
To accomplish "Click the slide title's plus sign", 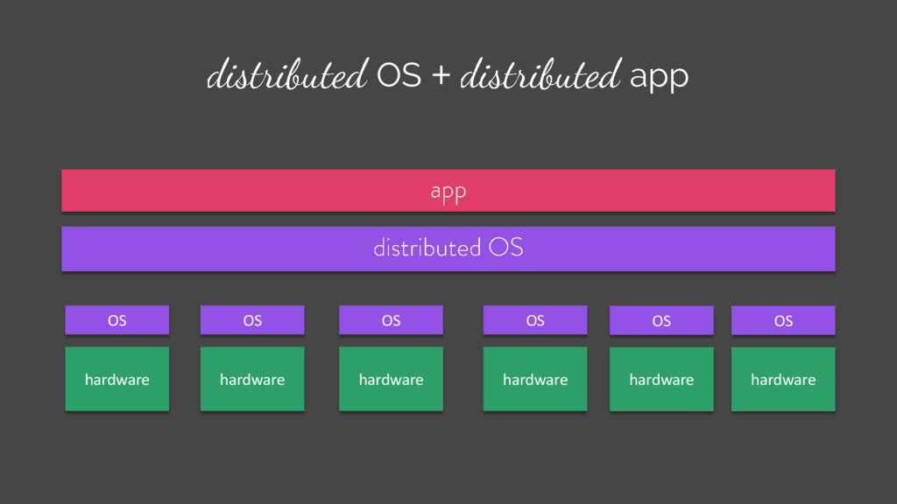I will pyautogui.click(x=441, y=75).
